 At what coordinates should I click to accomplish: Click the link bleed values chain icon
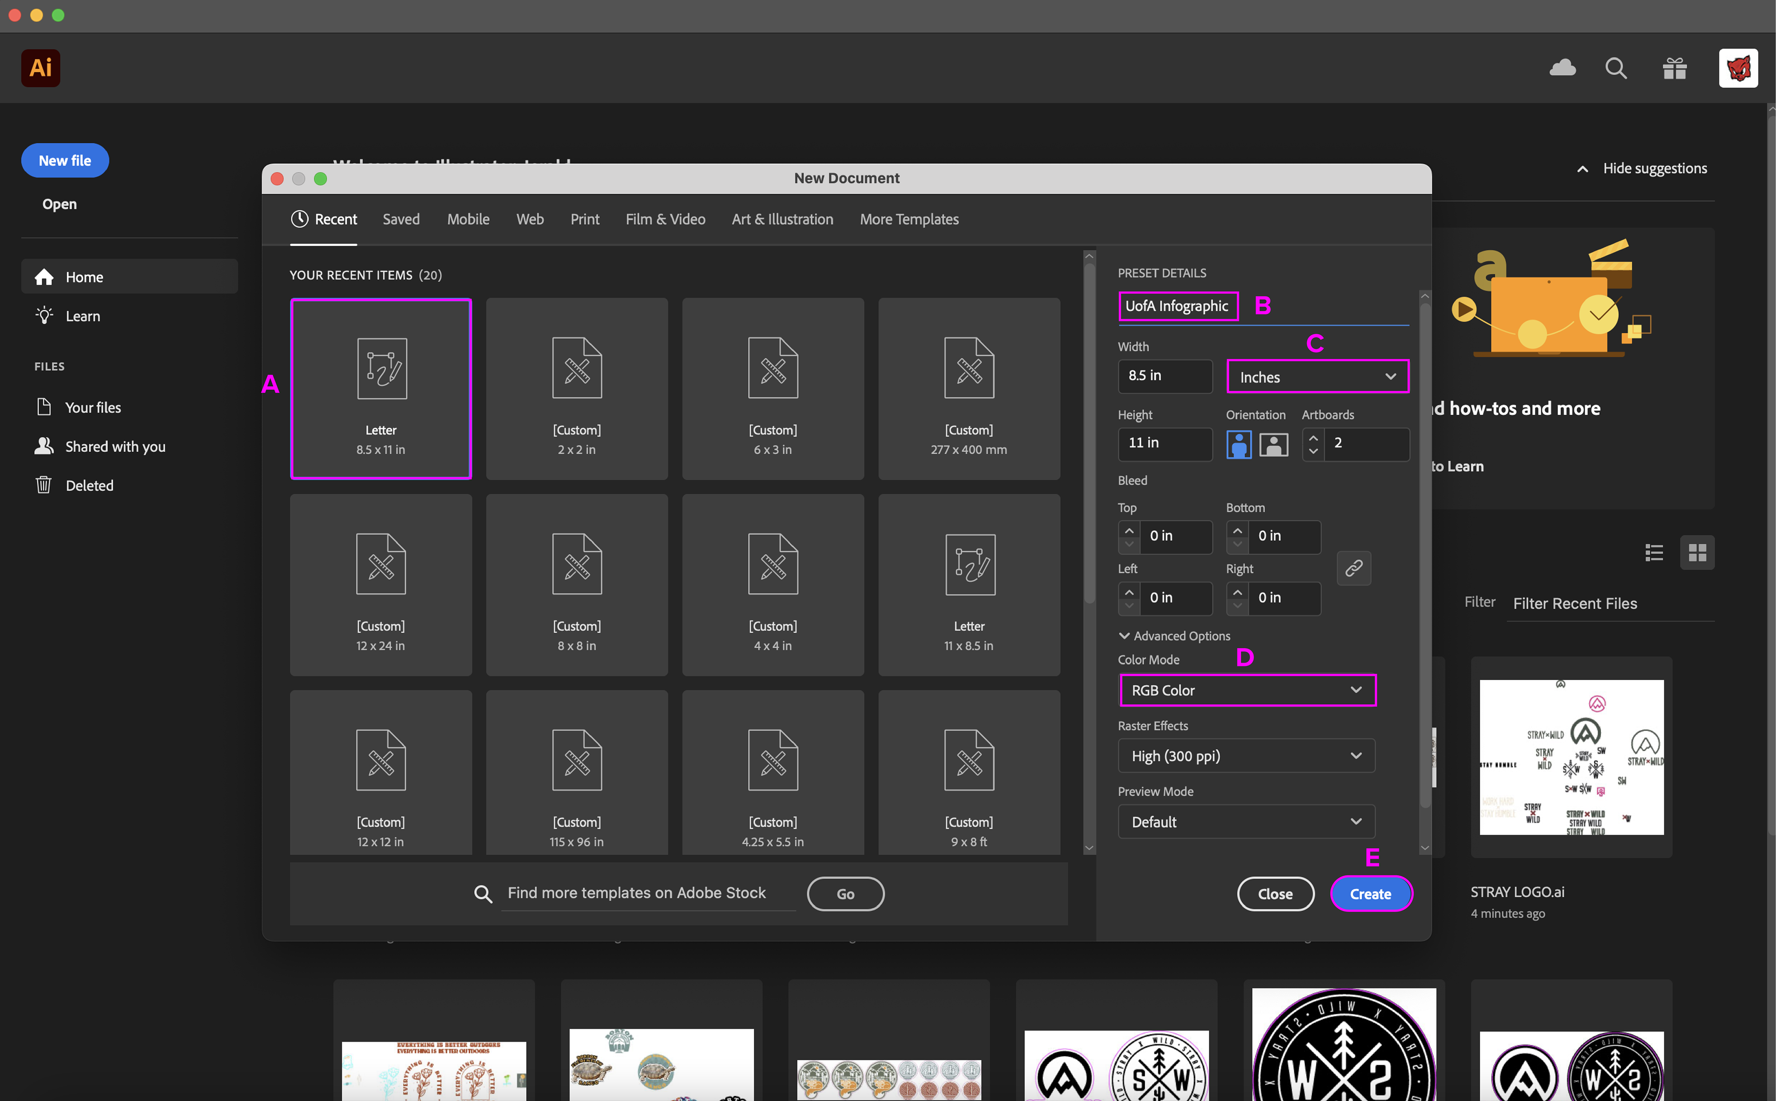[1354, 568]
